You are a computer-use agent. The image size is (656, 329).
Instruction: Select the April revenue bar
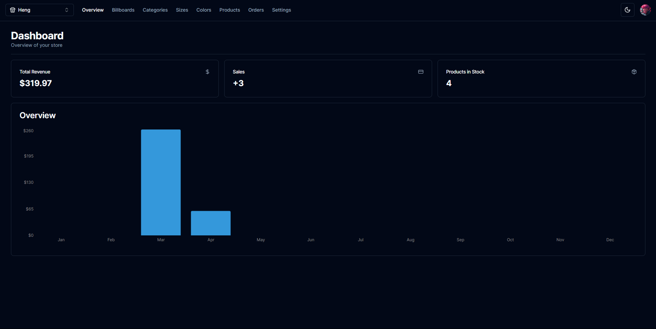coord(211,223)
